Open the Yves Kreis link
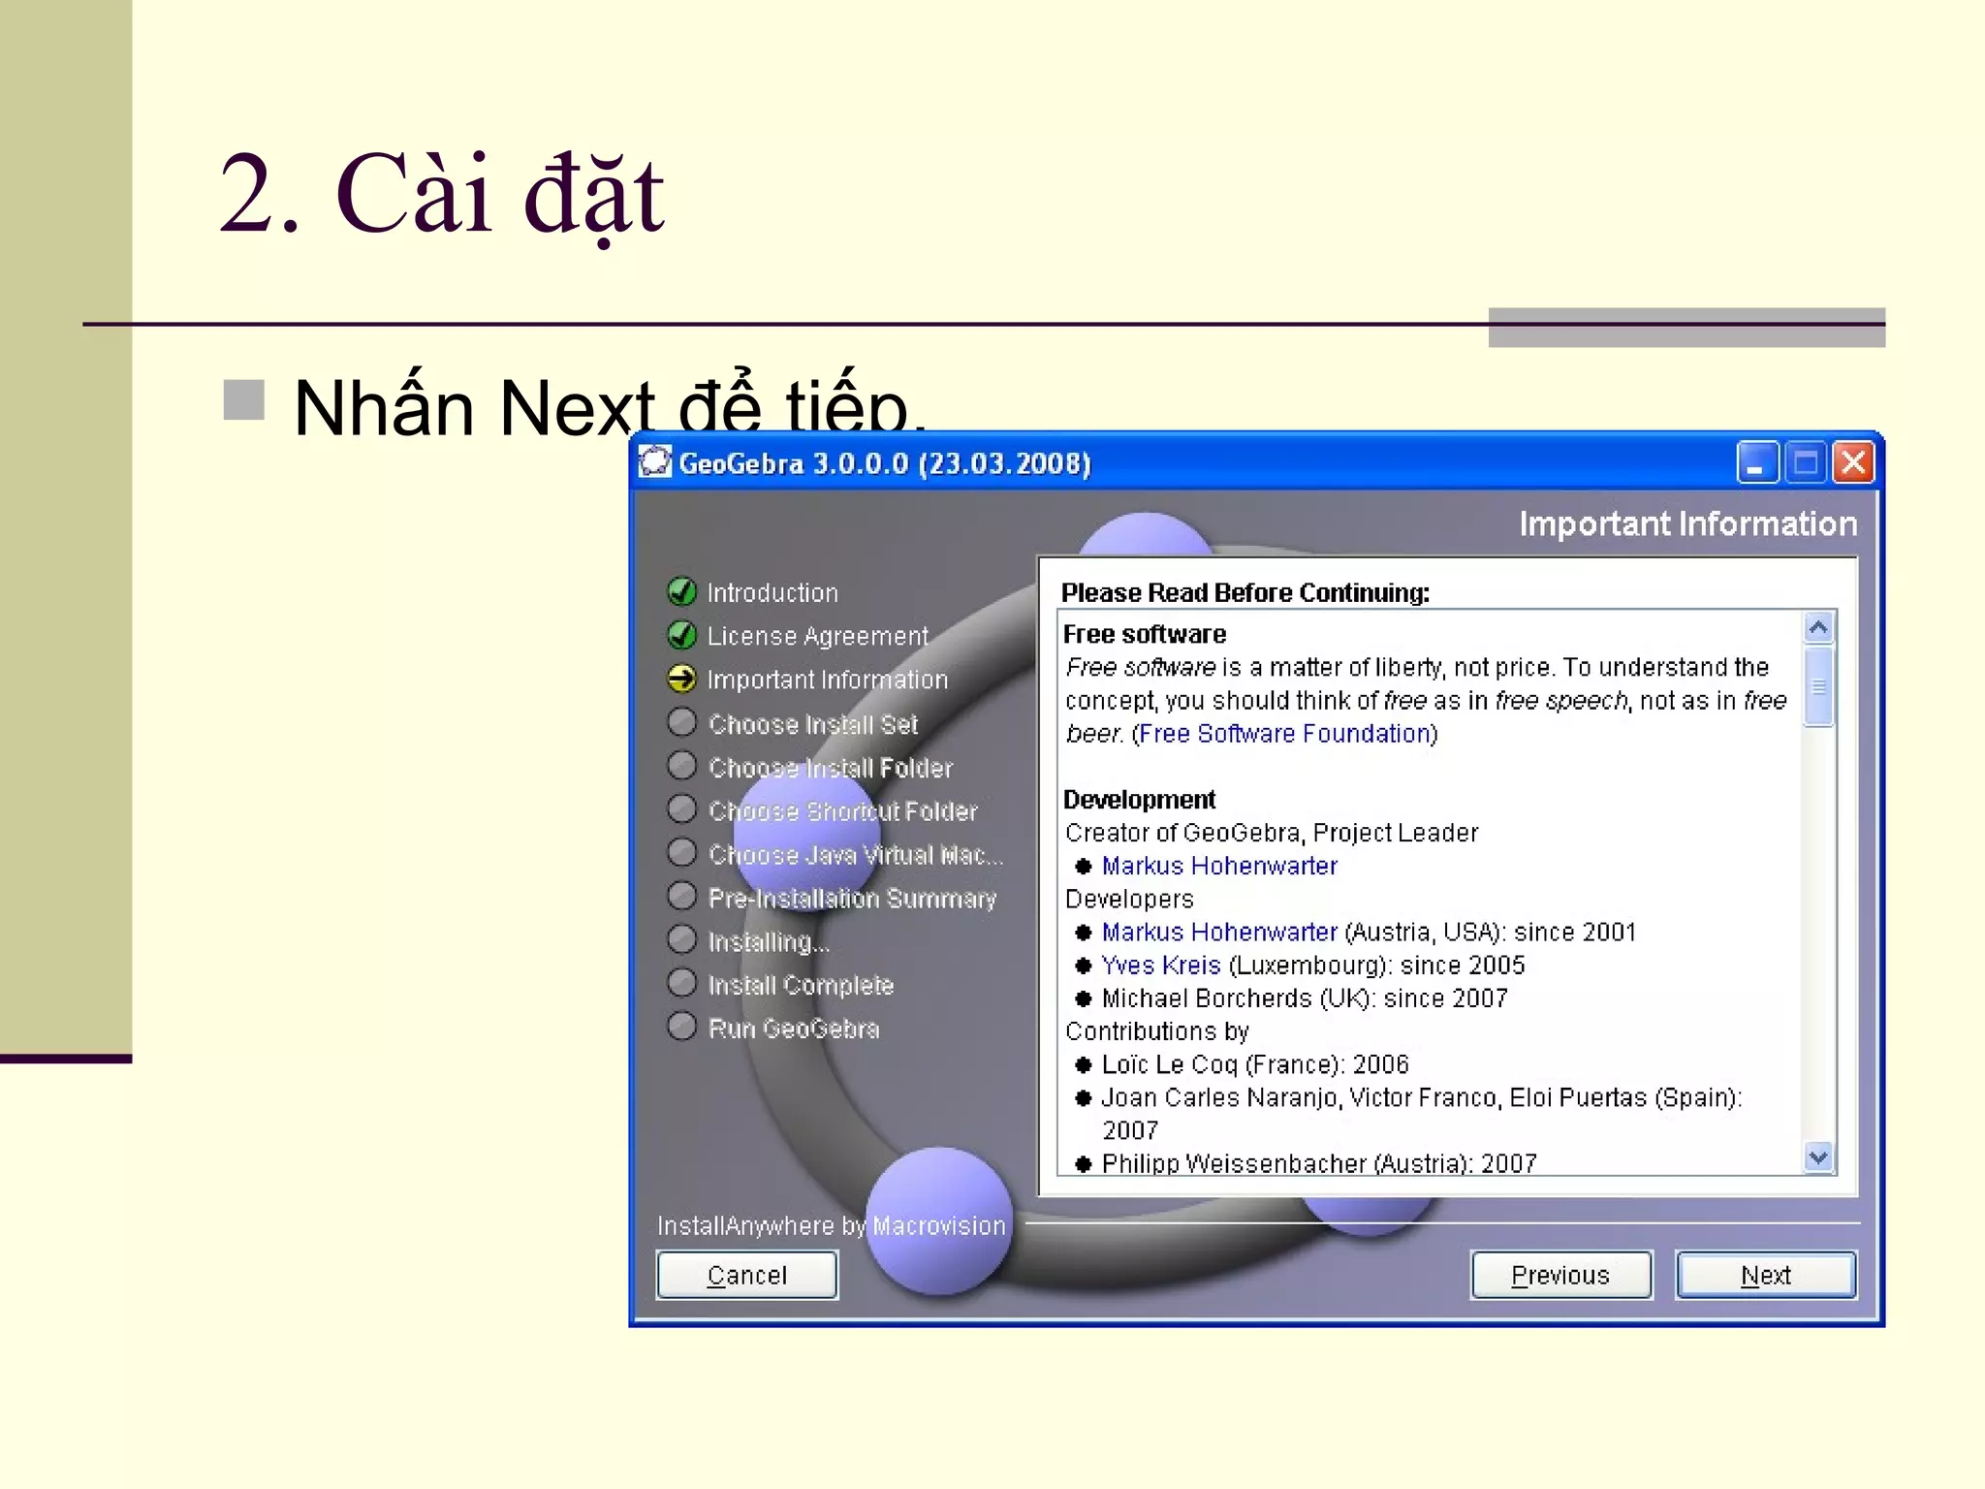1985x1489 pixels. coord(1161,966)
